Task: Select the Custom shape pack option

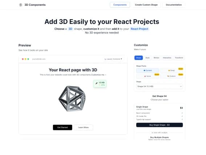Action: [171, 76]
